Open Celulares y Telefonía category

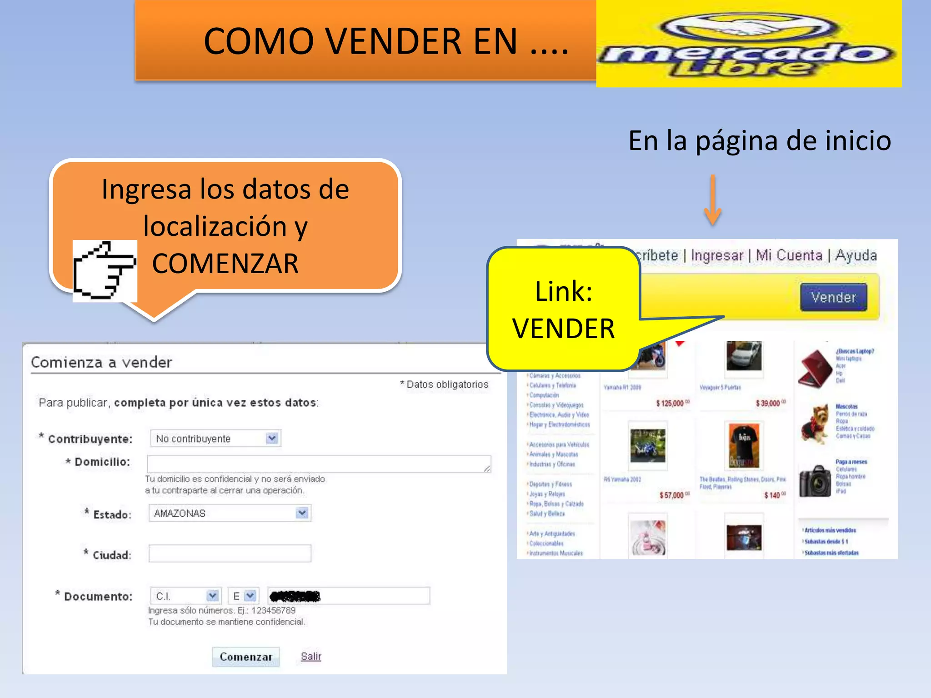click(x=552, y=385)
